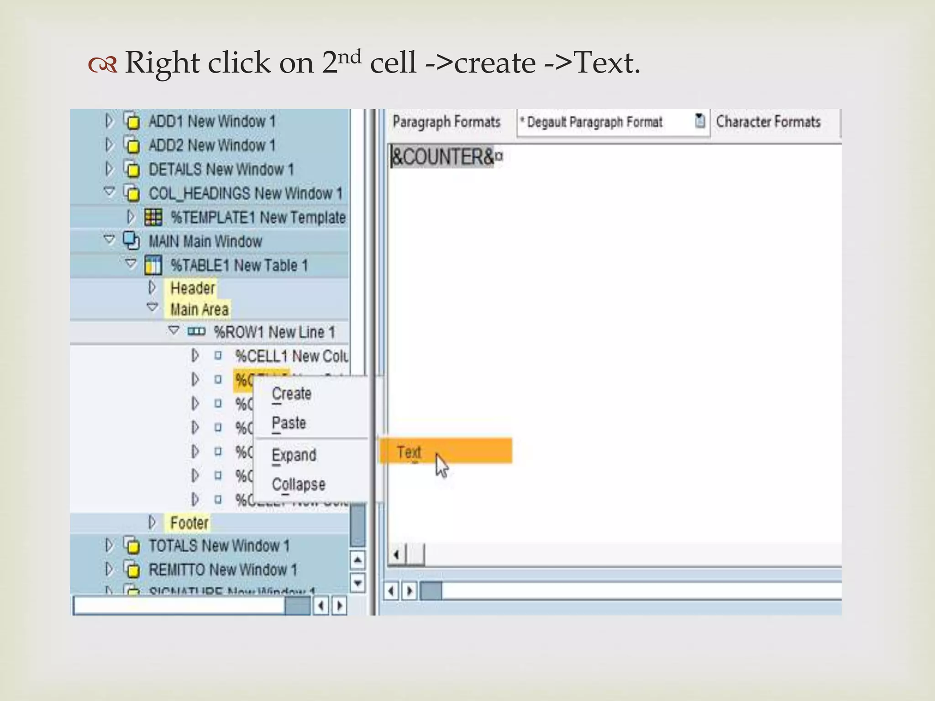Click the paragraph format dropdown page icon
Image resolution: width=935 pixels, height=701 pixels.
coord(700,121)
